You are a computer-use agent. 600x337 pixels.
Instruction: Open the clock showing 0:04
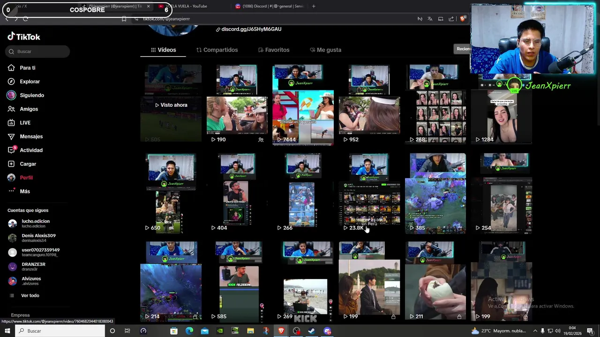572,331
